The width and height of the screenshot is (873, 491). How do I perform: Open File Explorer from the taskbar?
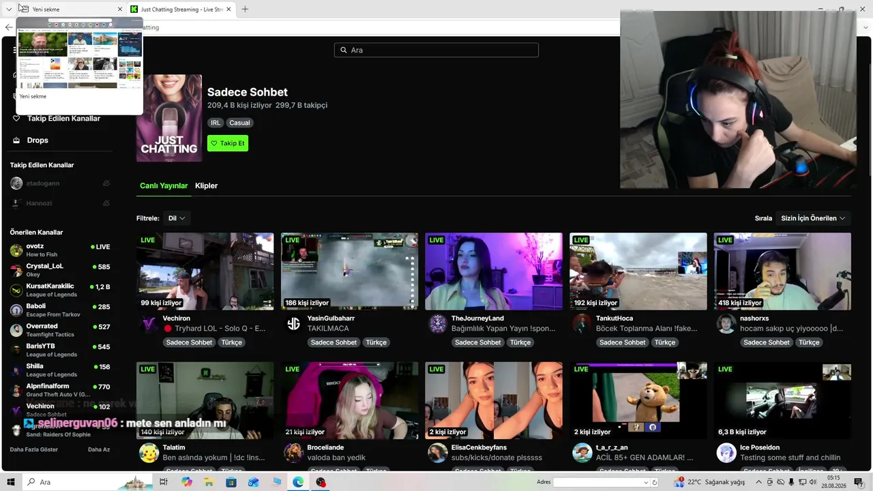(209, 482)
